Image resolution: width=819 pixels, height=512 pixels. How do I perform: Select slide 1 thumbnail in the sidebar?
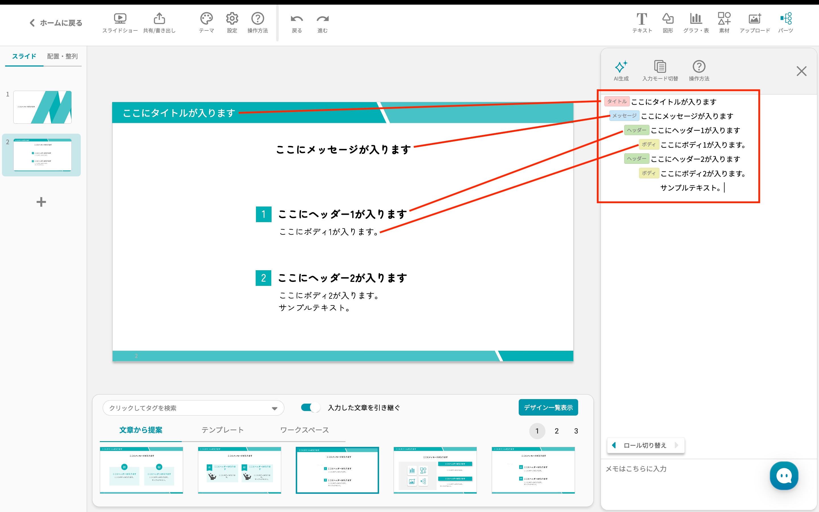pos(42,107)
